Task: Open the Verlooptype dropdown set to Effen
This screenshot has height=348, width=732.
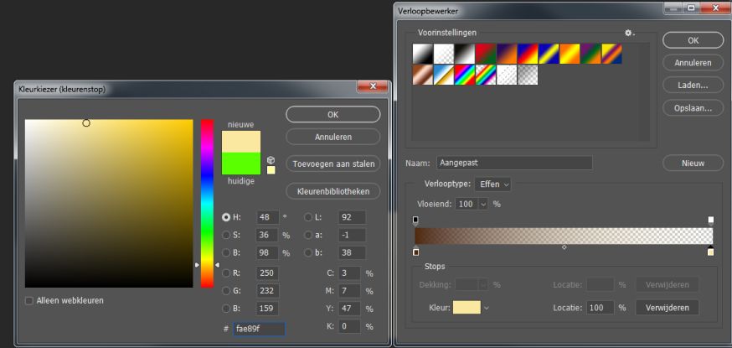Action: [492, 184]
